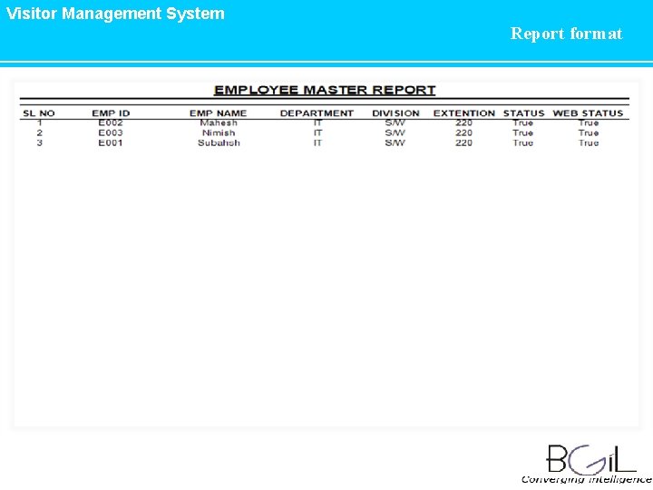Click the EMP ID column header
The width and height of the screenshot is (653, 490).
pyautogui.click(x=111, y=113)
